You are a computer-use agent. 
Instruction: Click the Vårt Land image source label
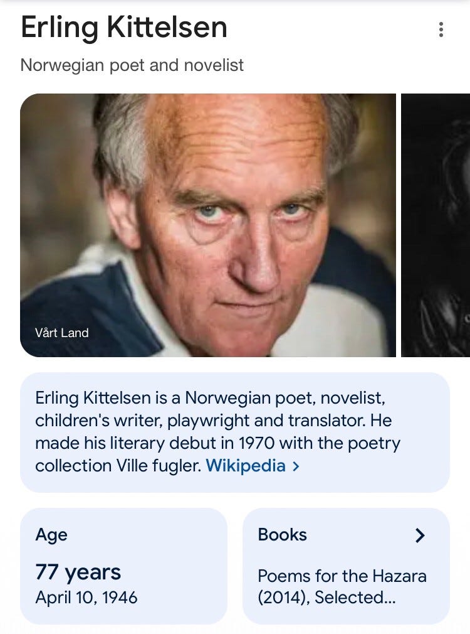tap(62, 333)
